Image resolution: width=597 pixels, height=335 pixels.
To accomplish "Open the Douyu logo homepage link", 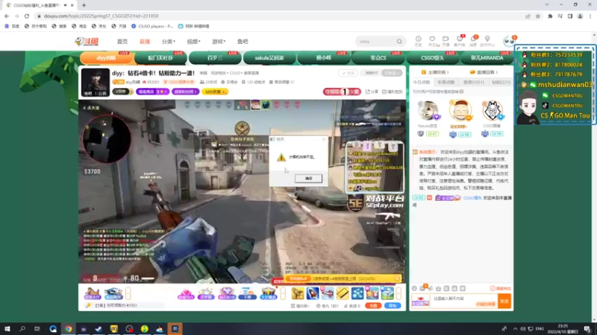I will (87, 42).
